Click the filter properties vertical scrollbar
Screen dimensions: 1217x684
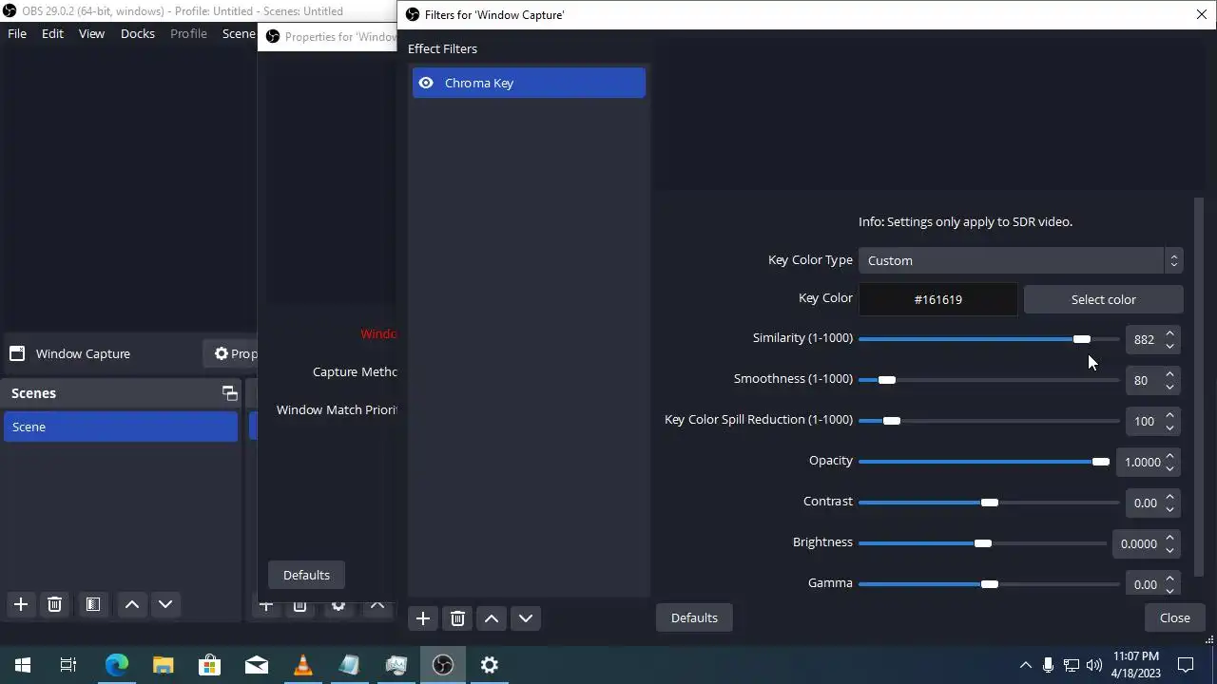point(1198,385)
